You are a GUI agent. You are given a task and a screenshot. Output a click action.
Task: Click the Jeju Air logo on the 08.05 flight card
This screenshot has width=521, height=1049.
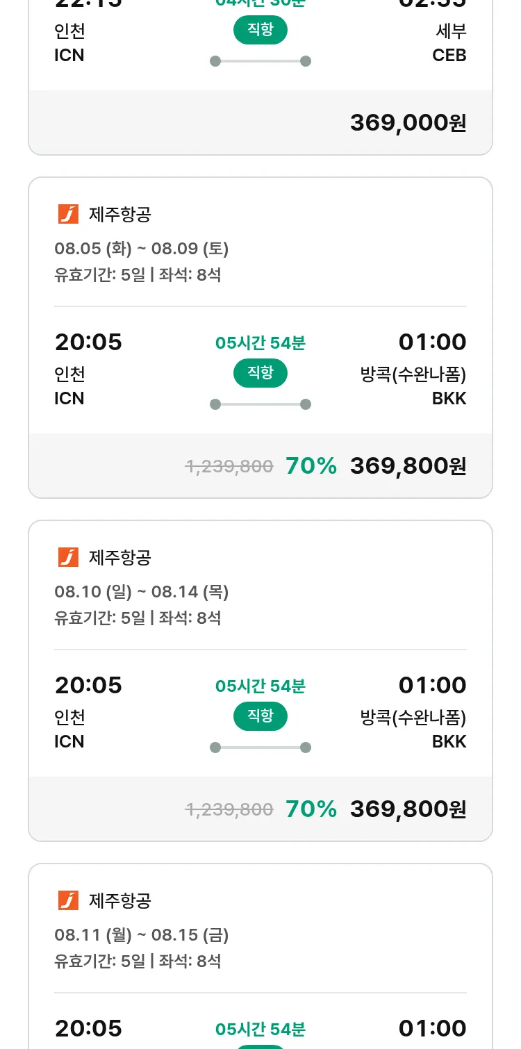click(68, 215)
